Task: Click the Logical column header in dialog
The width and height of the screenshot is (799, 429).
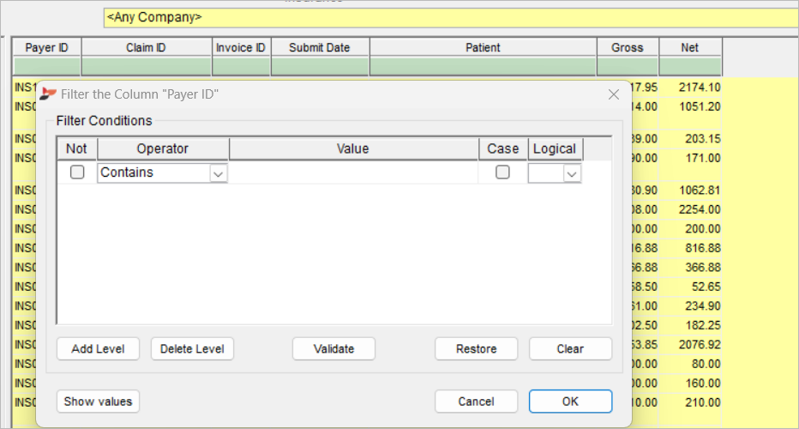Action: pyautogui.click(x=555, y=148)
